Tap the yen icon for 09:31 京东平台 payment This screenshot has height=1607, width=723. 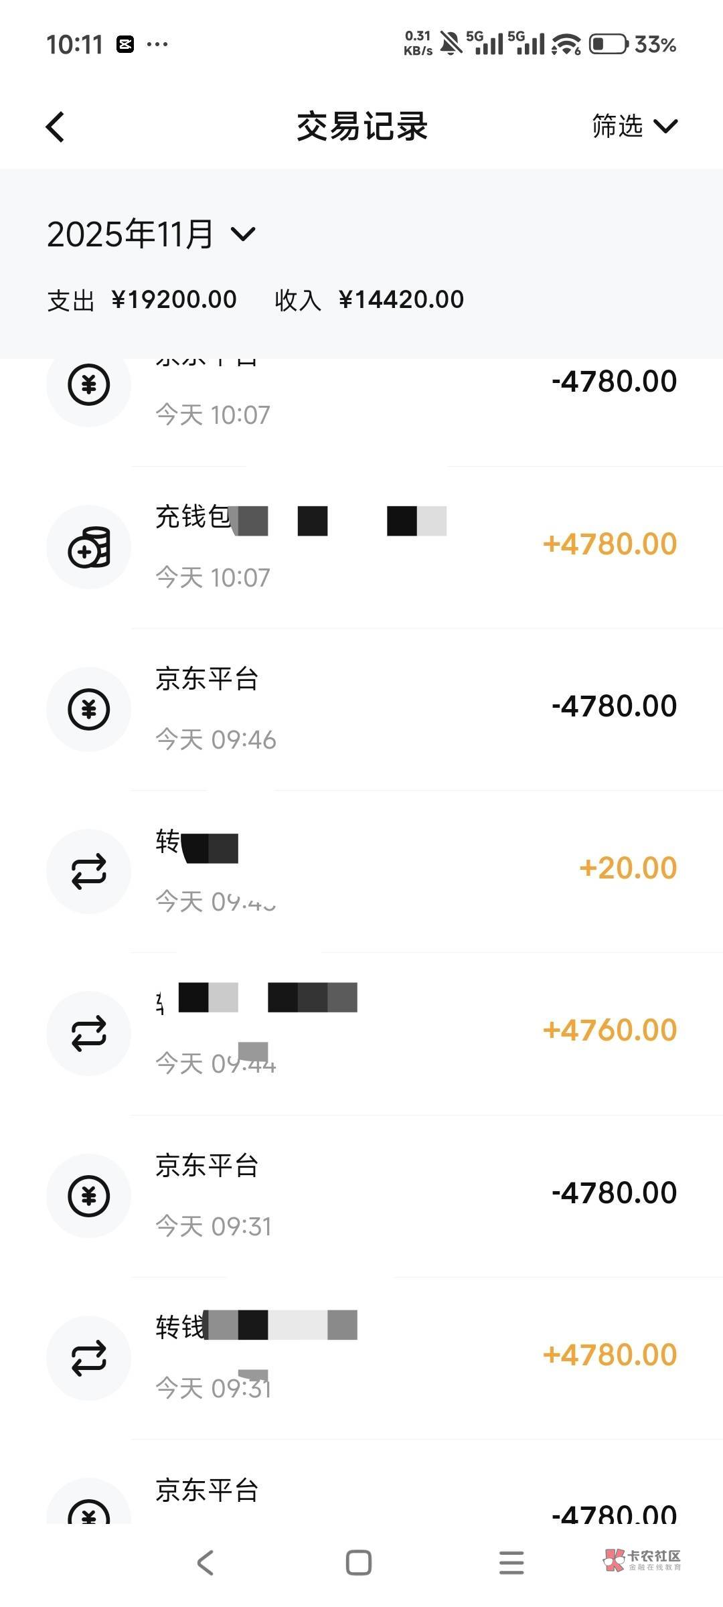[89, 1195]
